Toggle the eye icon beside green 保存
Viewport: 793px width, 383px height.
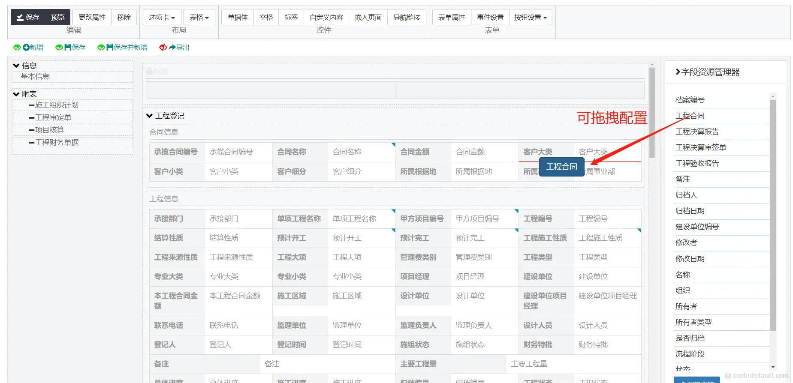click(59, 48)
